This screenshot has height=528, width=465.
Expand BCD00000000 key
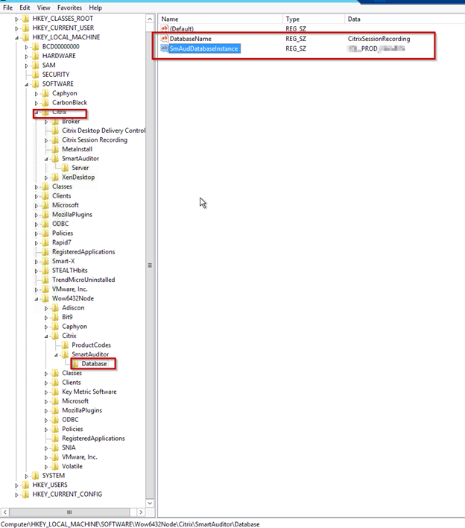coord(26,47)
